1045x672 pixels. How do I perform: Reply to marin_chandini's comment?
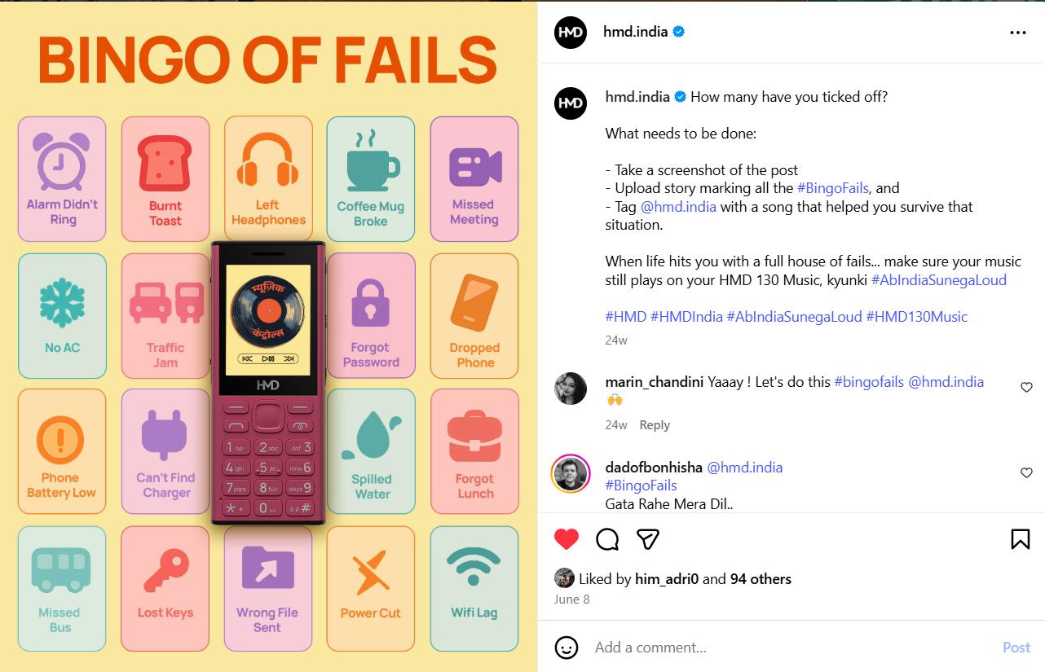[x=655, y=425]
